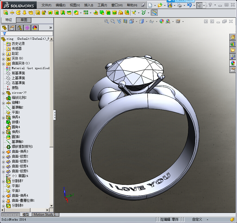237x223 pixels.
Task: Toggle the Section View
Action: click(125, 21)
